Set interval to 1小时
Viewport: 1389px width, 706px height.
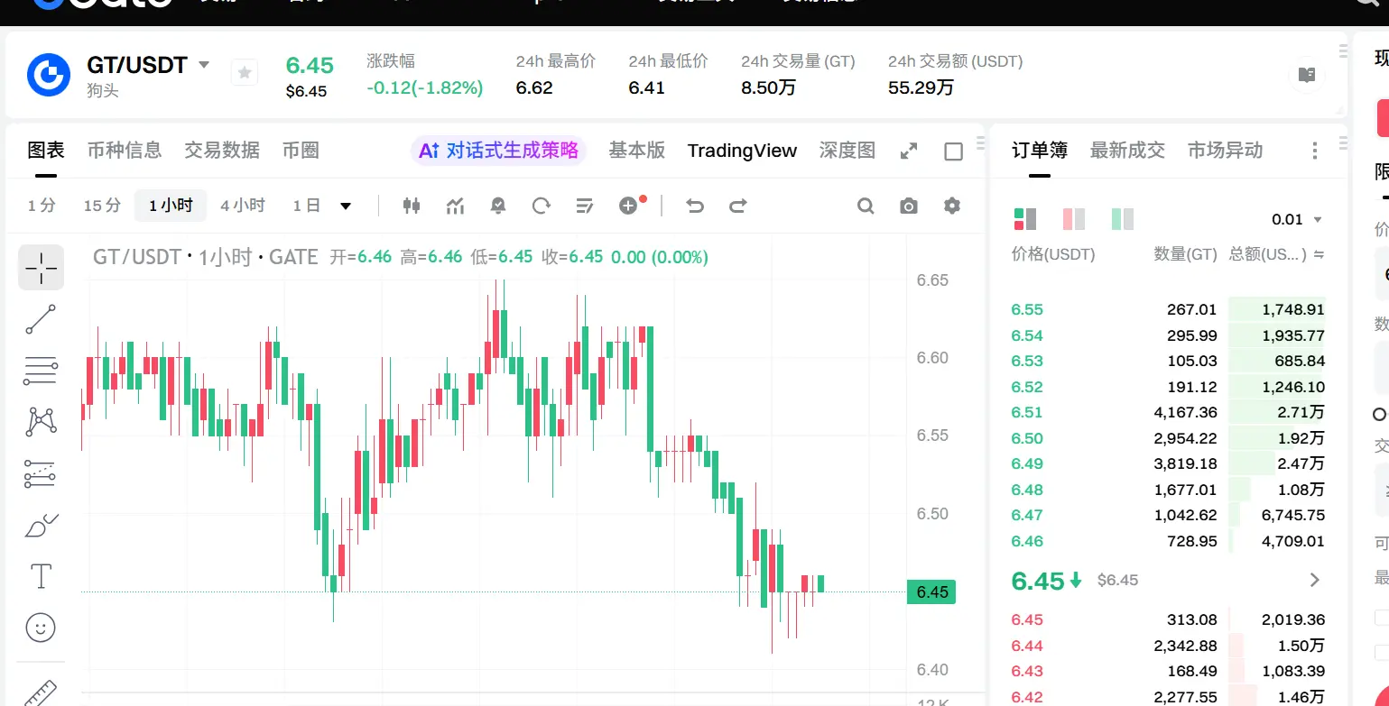click(x=171, y=206)
